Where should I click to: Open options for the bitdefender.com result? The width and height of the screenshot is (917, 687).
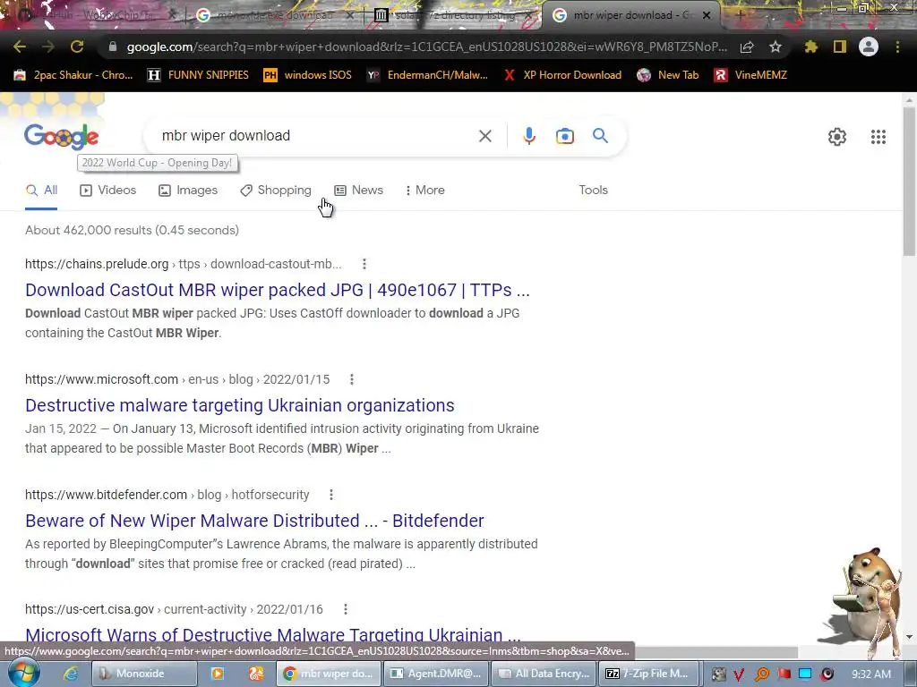(x=331, y=495)
